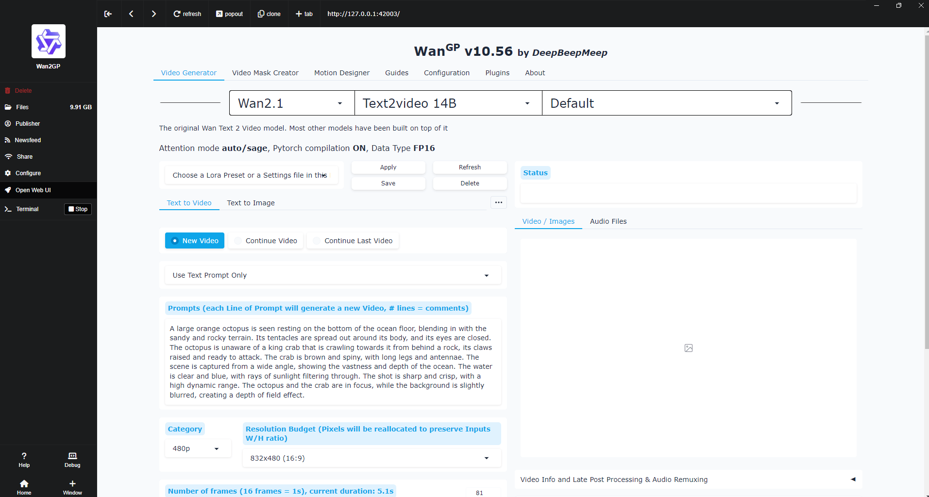Open the About tab

535,73
